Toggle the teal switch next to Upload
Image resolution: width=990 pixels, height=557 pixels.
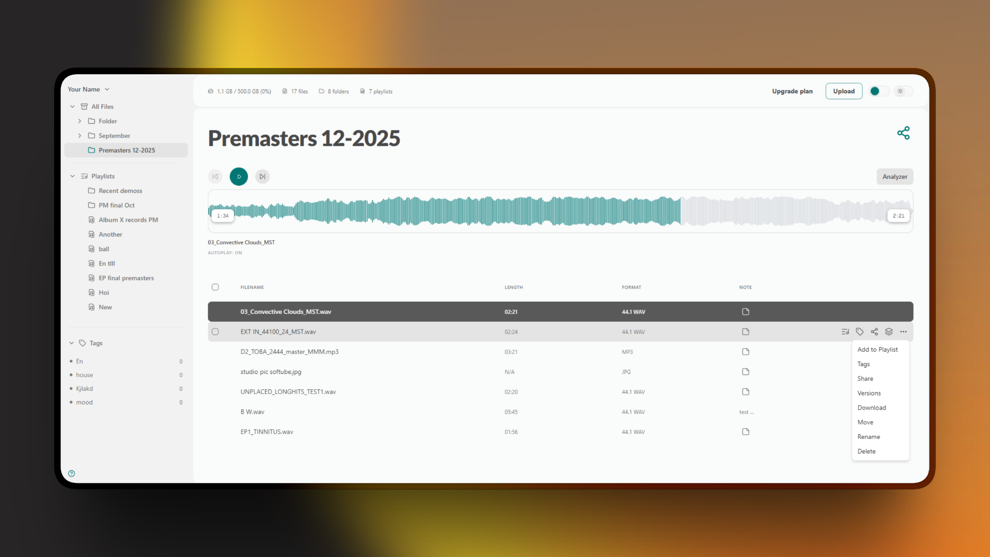(879, 91)
